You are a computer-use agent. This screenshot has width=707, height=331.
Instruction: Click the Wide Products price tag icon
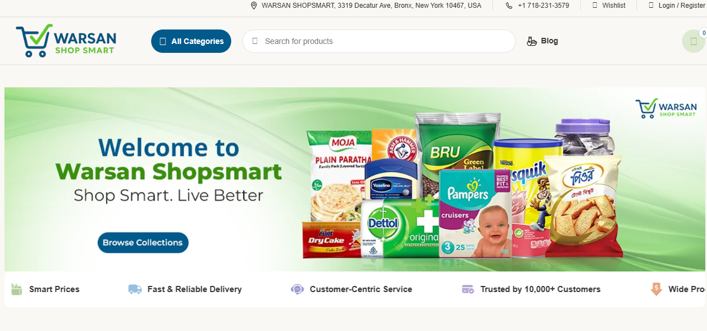(x=656, y=289)
